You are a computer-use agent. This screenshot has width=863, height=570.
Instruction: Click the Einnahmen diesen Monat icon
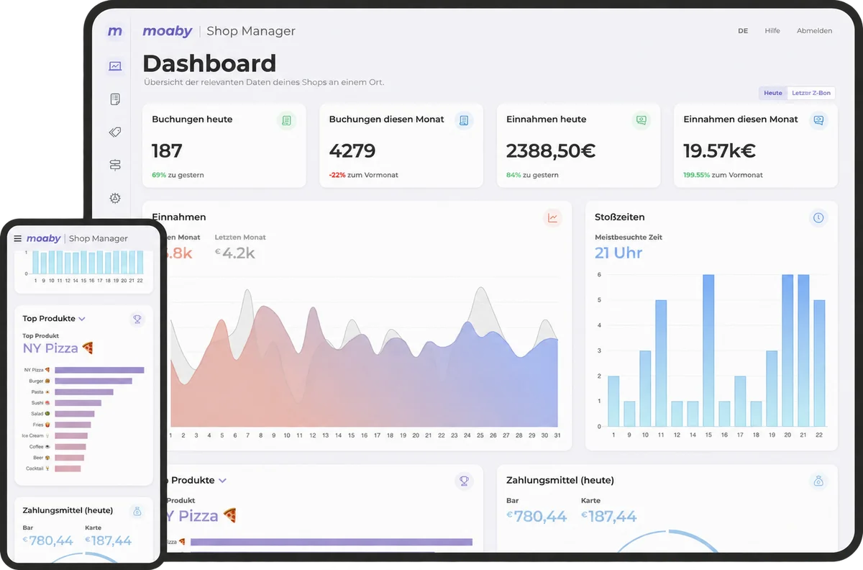click(818, 120)
